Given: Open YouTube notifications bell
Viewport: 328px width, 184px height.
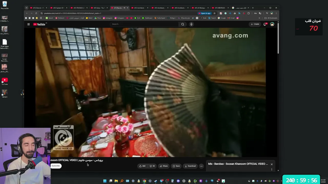Looking at the screenshot, I should point(265,24).
